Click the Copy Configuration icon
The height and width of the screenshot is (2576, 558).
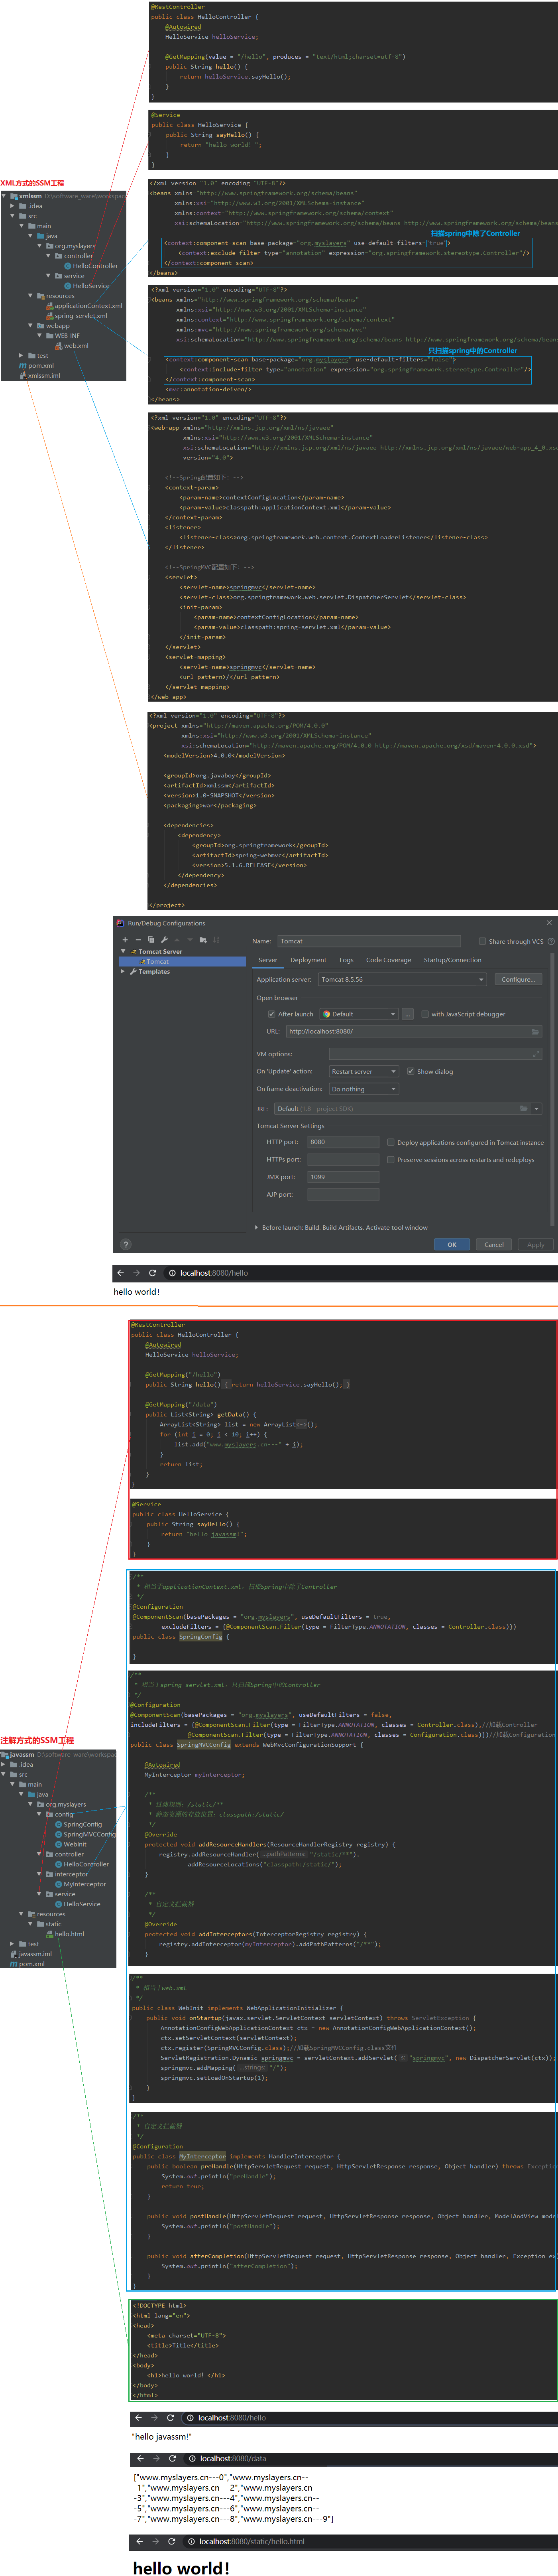click(x=151, y=940)
